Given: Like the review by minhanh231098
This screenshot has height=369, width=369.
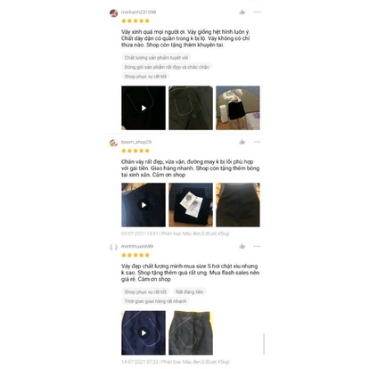Looking at the screenshot, I should (242, 12).
